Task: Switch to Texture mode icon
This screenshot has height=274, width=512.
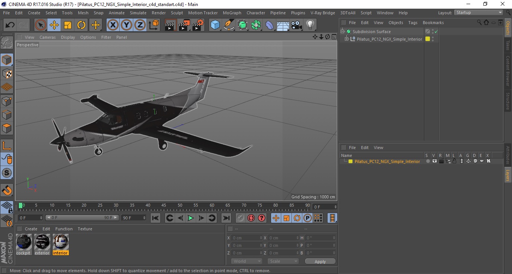Action: (x=7, y=73)
